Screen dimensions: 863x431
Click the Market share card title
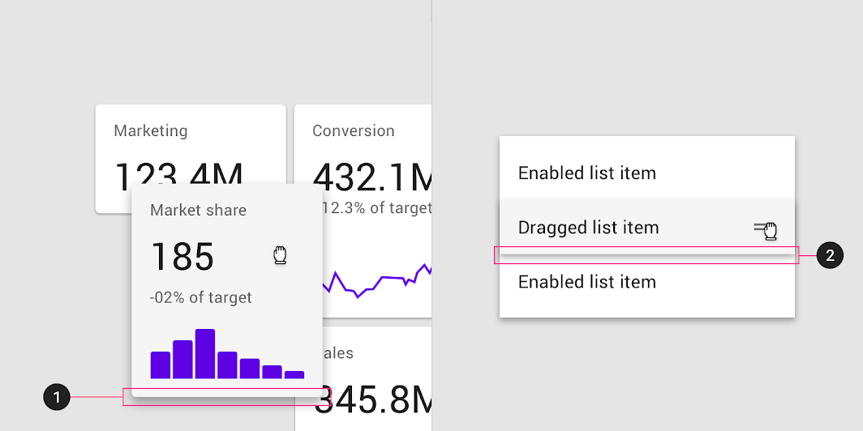(x=198, y=210)
